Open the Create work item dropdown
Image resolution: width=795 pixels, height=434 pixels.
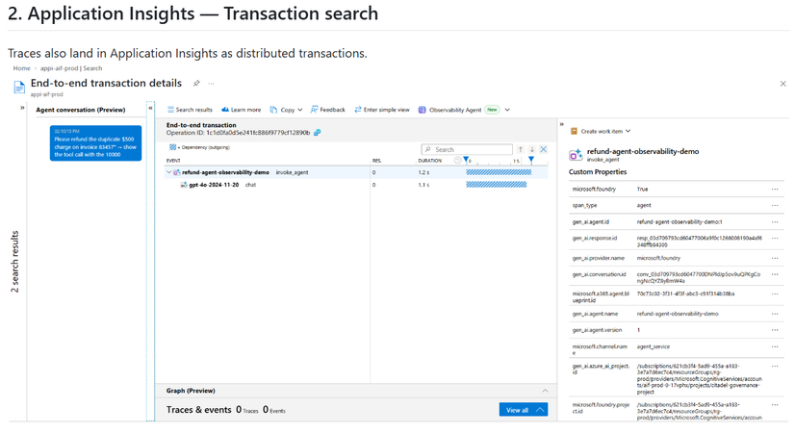point(601,131)
